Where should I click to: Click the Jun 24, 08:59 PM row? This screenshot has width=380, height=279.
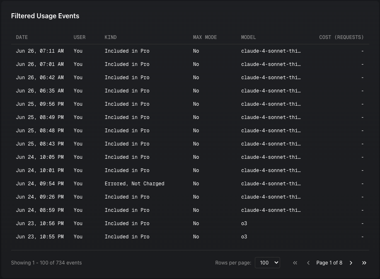coord(40,210)
